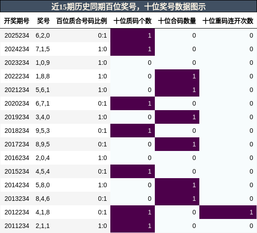
Task: Click prize number 9,5,3
Action: 43,131
